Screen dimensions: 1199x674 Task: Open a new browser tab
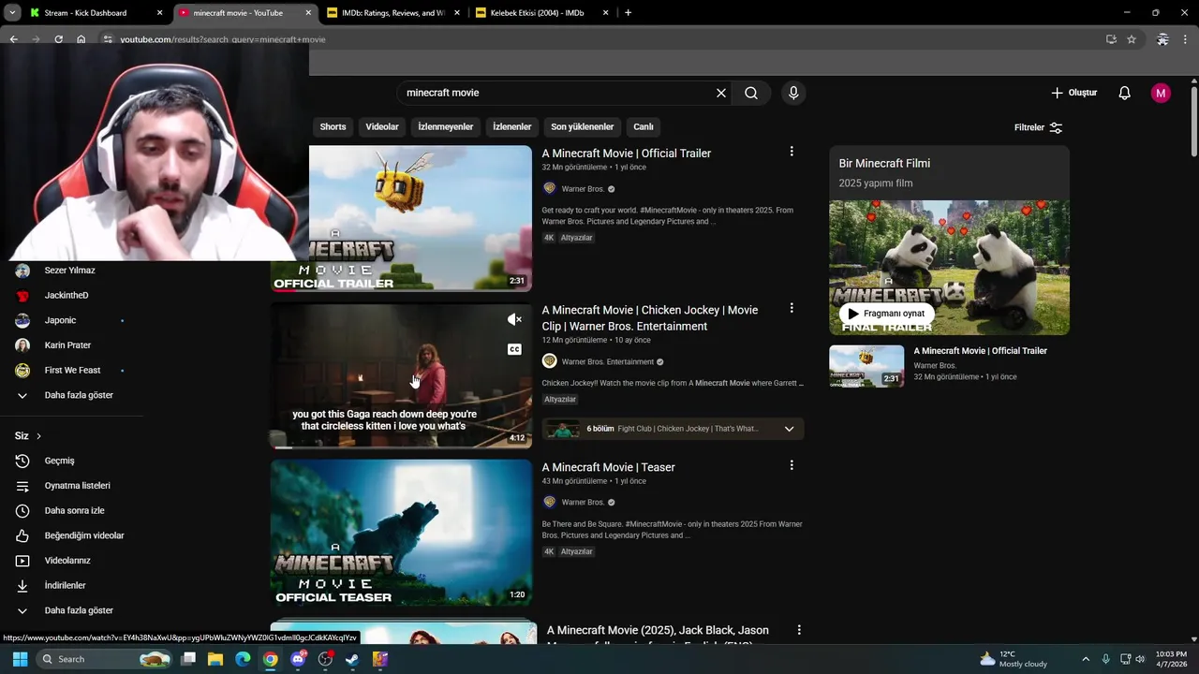[x=628, y=13]
